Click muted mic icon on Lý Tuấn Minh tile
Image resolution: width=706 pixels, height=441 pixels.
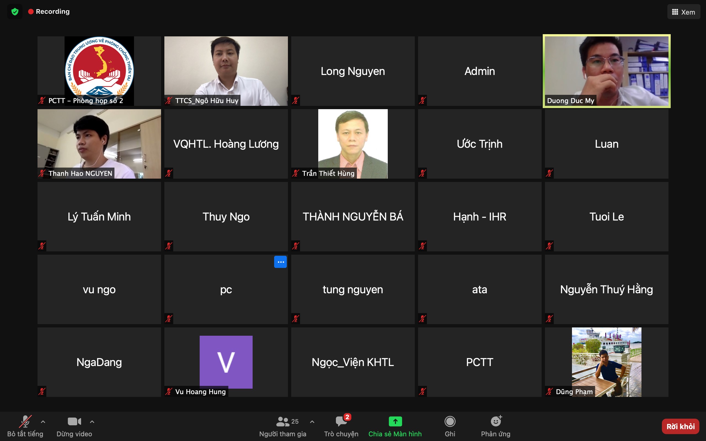(42, 246)
